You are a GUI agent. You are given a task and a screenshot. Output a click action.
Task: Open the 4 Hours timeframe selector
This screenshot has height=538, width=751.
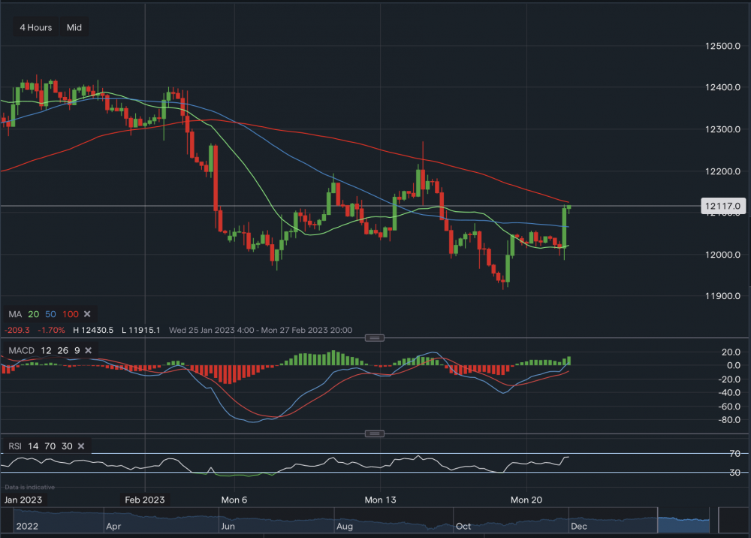coord(36,28)
